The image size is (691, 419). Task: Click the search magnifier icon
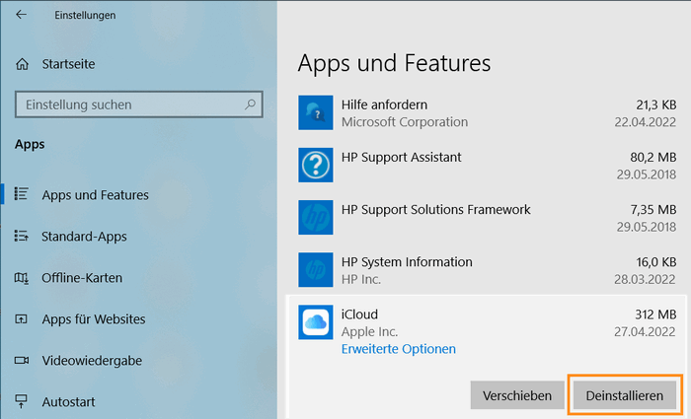(250, 105)
